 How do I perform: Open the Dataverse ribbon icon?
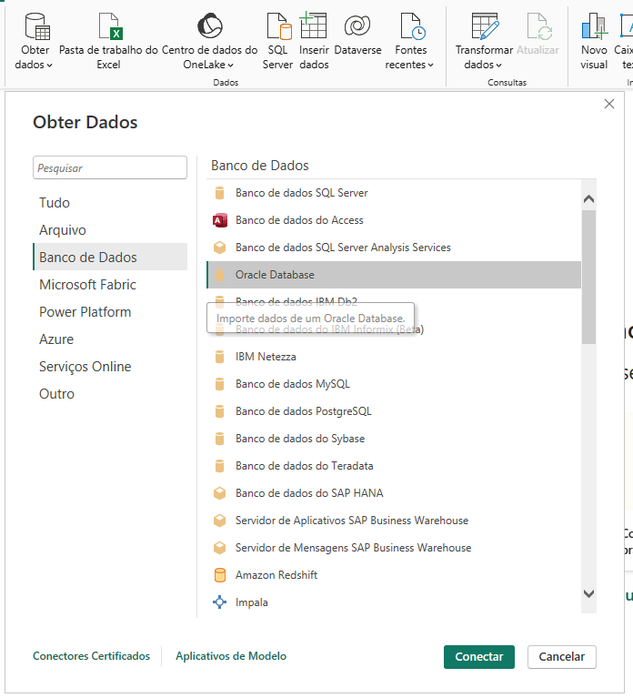(x=357, y=25)
